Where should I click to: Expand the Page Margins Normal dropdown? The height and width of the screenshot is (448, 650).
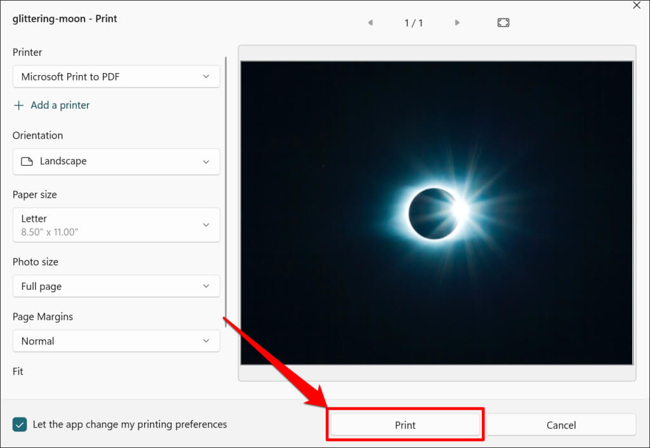116,341
